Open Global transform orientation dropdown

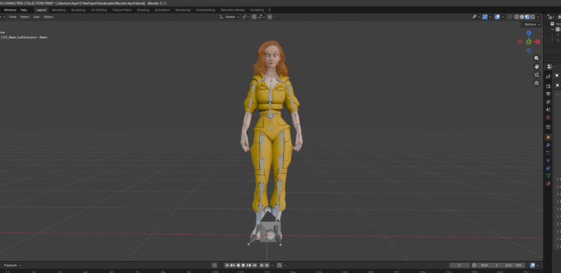[229, 17]
